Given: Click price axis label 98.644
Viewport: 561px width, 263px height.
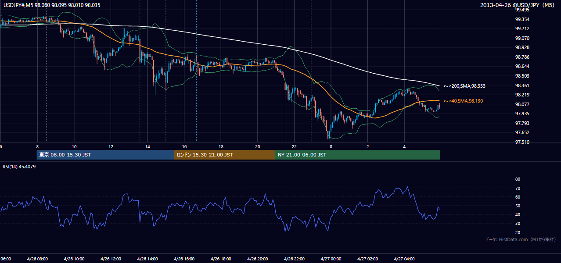Looking at the screenshot, I should pos(522,66).
